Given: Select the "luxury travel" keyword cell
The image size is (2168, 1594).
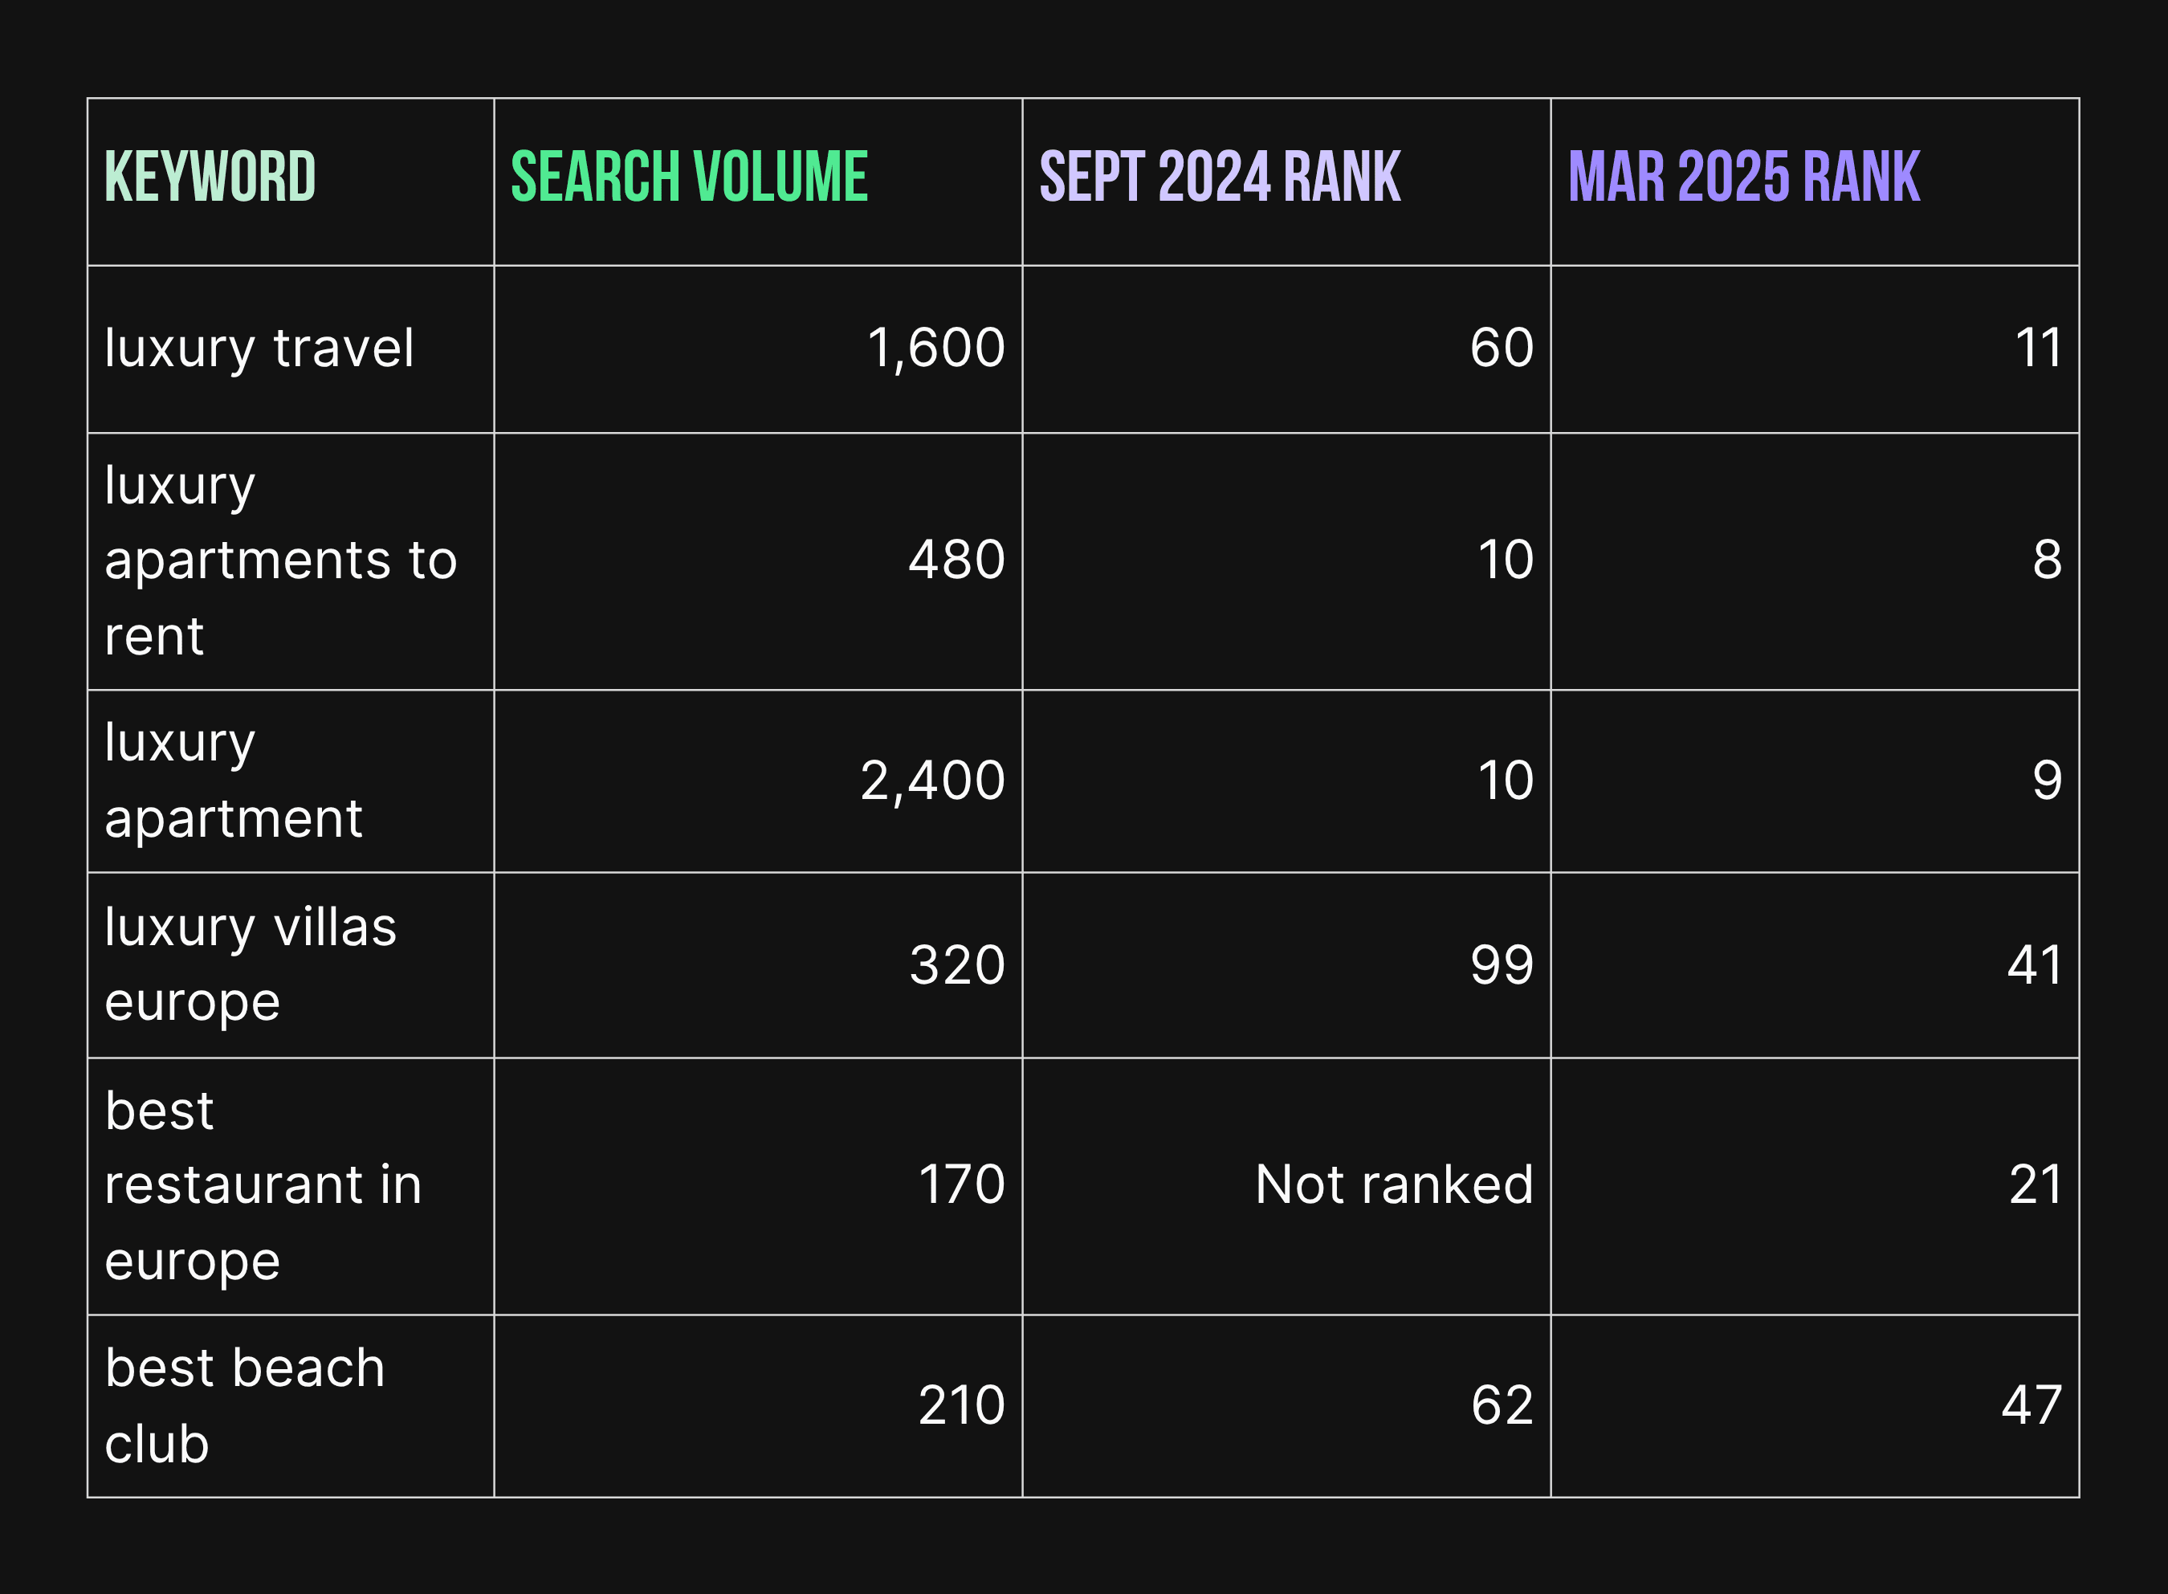Looking at the screenshot, I should (259, 349).
